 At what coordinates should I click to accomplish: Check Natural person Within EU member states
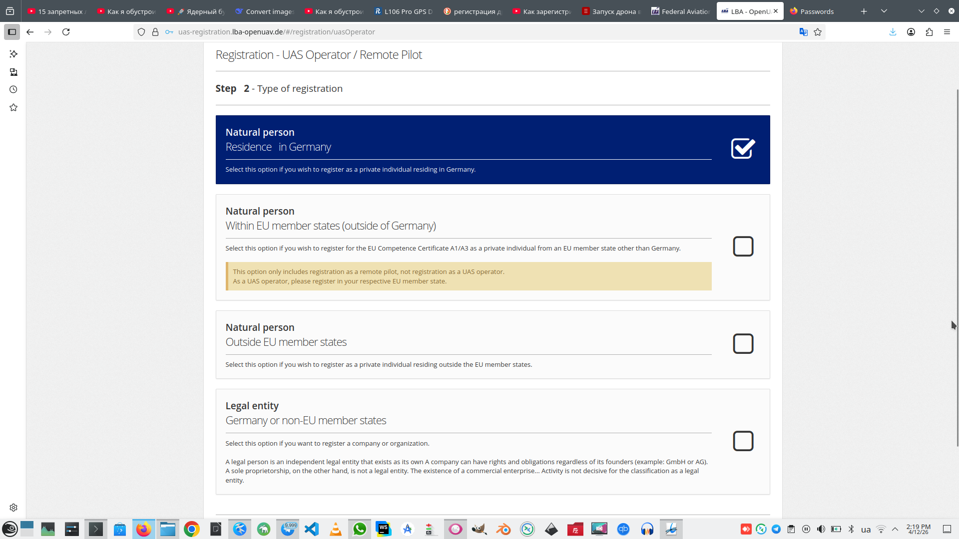(x=743, y=247)
